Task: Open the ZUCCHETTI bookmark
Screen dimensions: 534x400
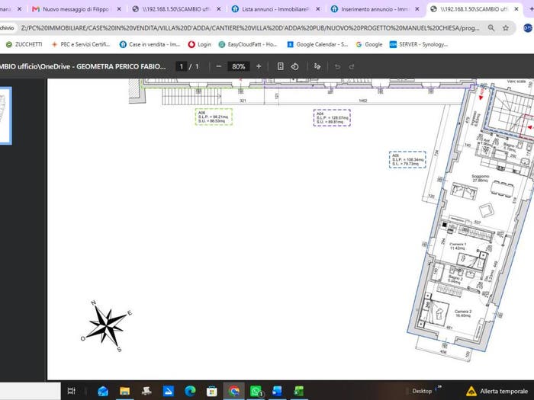Action: click(x=24, y=44)
